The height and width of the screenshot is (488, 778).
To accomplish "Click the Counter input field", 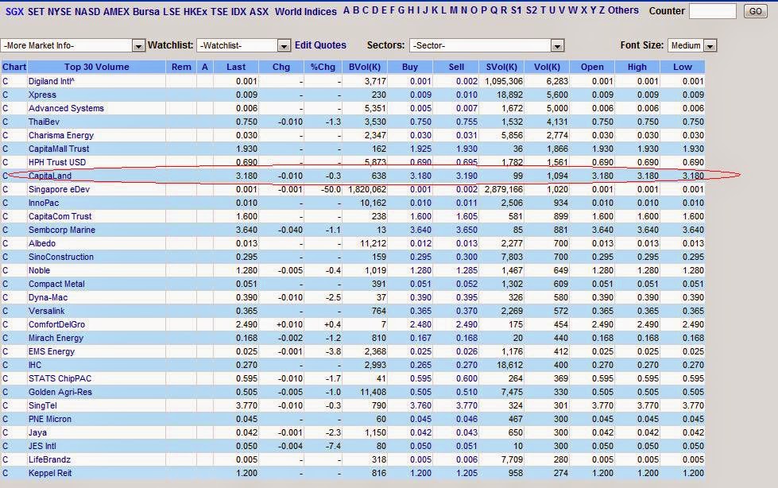I will point(713,11).
